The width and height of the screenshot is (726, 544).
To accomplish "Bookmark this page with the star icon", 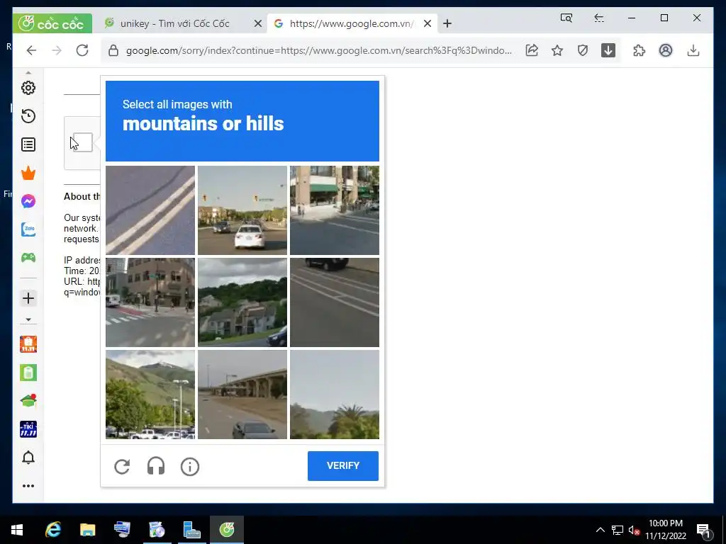I will click(x=557, y=50).
